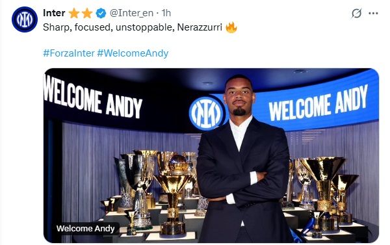Screen dimensions: 390x245
Task: Open the three-dot more options menu
Action: [373, 14]
